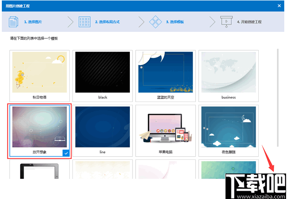287x199 pixels.
Task: Go to step 4. 开始创建工程
Action: [249, 22]
